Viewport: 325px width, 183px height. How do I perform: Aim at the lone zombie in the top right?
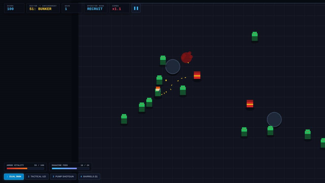pyautogui.click(x=255, y=36)
